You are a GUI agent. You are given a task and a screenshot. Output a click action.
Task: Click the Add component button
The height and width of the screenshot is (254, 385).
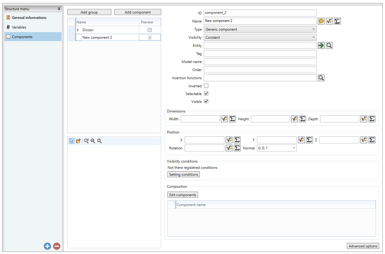point(138,12)
